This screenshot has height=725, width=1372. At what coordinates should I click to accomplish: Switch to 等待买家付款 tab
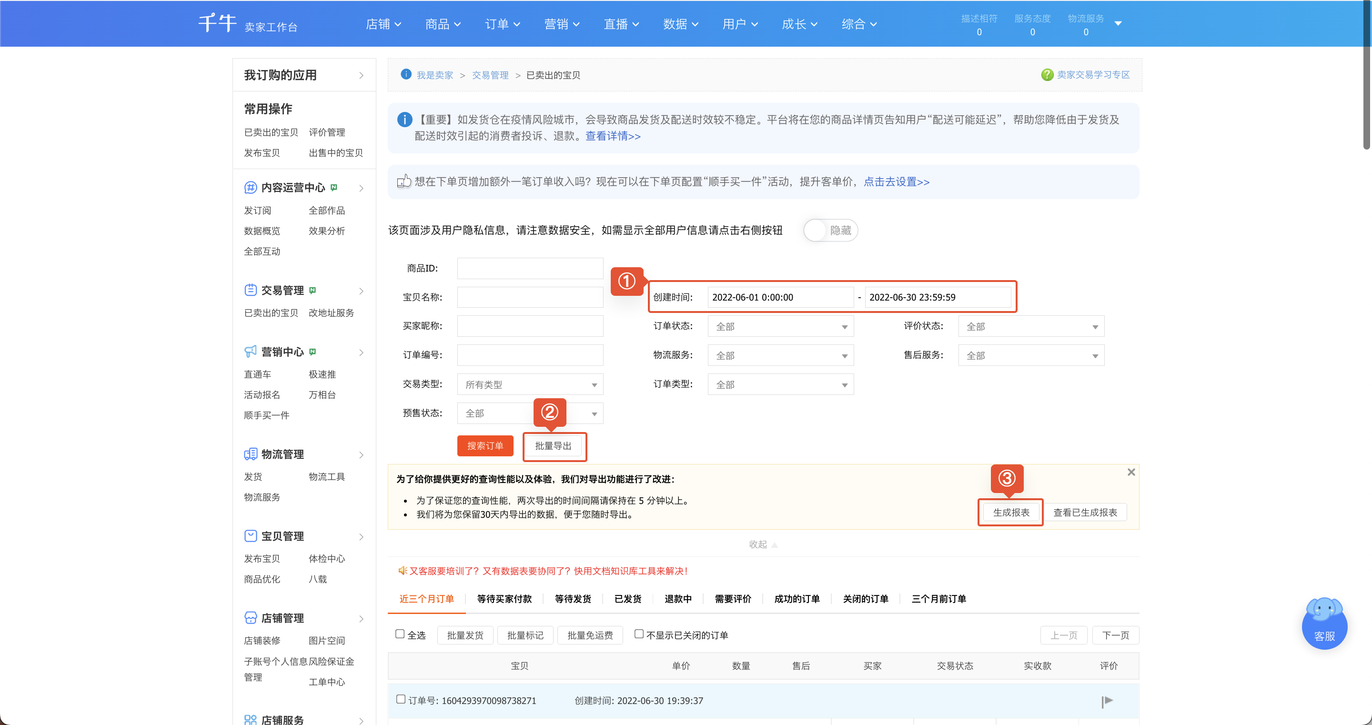504,599
